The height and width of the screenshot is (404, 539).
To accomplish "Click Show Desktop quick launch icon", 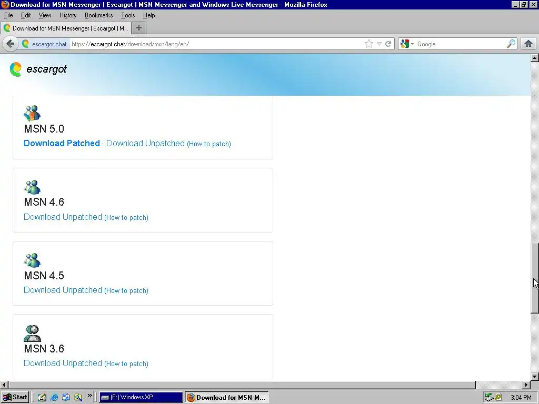I will click(42, 398).
